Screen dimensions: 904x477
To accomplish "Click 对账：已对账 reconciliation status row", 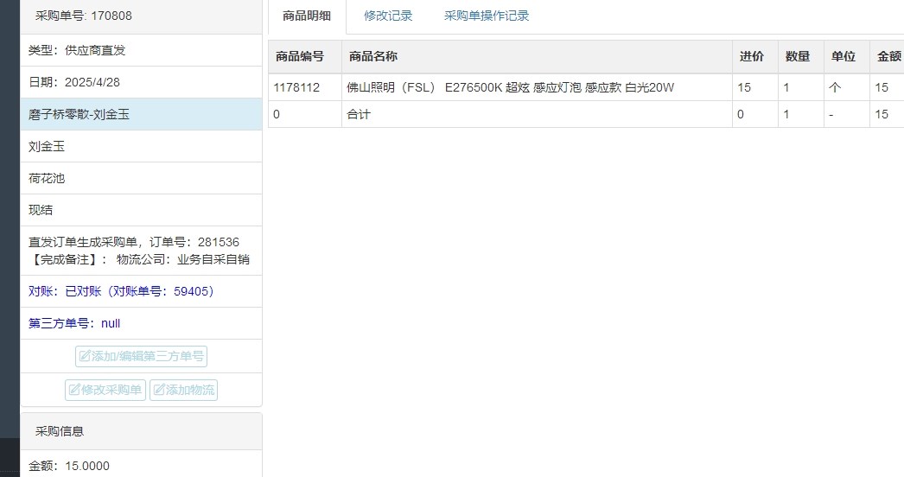I will coord(141,291).
